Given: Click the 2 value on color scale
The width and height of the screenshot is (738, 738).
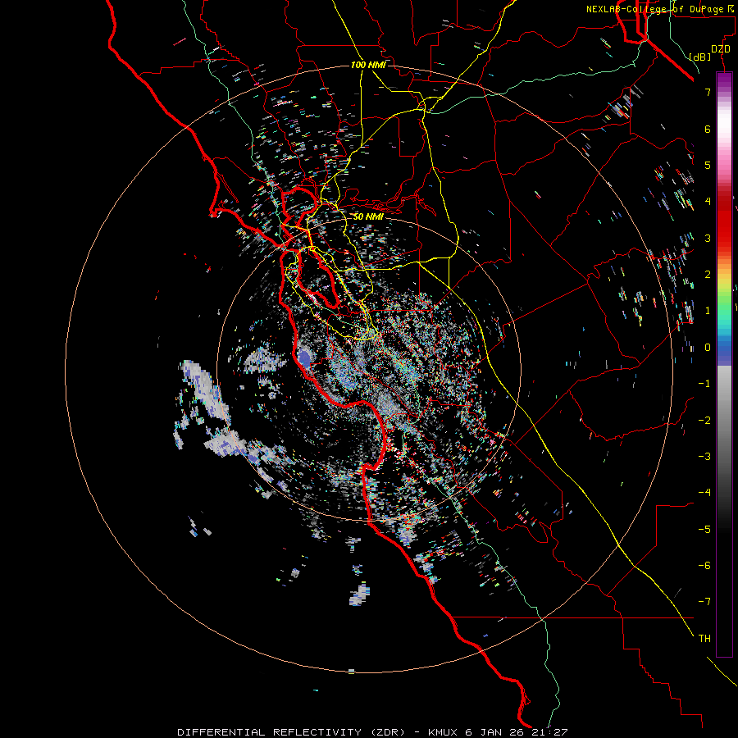Looking at the screenshot, I should (708, 274).
